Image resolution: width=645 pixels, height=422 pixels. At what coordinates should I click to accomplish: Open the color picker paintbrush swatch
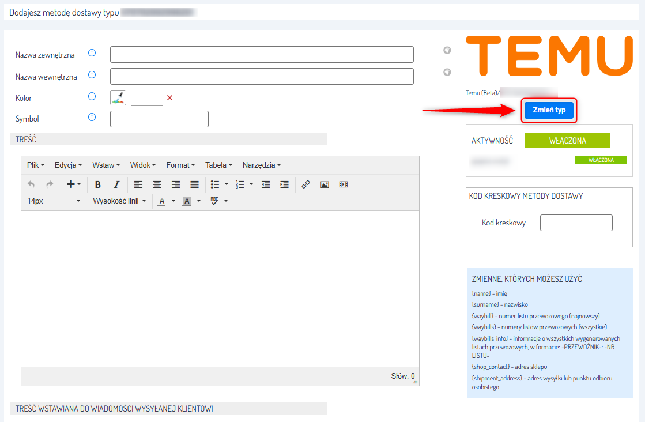click(x=118, y=98)
